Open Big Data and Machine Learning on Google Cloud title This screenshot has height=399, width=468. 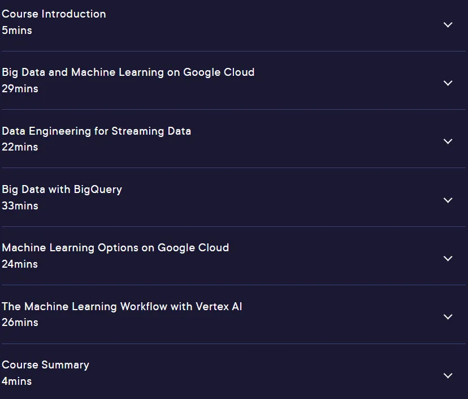[128, 72]
